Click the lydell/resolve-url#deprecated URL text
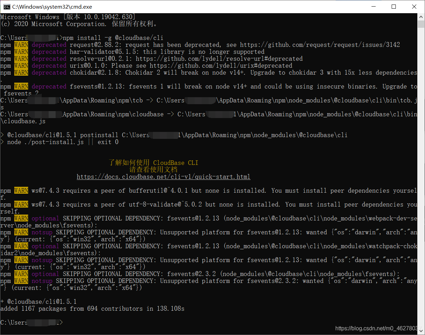Screen dimensions: 425x335 [219, 59]
